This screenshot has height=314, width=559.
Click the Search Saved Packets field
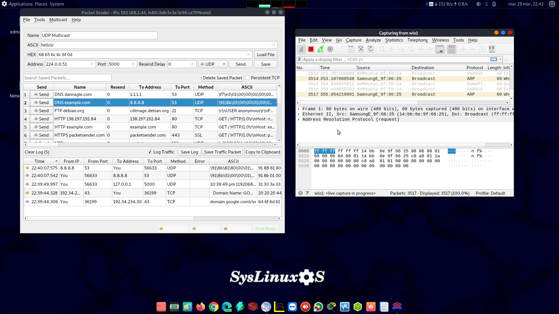coord(67,78)
